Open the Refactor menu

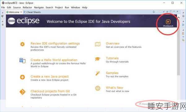click(x=27, y=7)
